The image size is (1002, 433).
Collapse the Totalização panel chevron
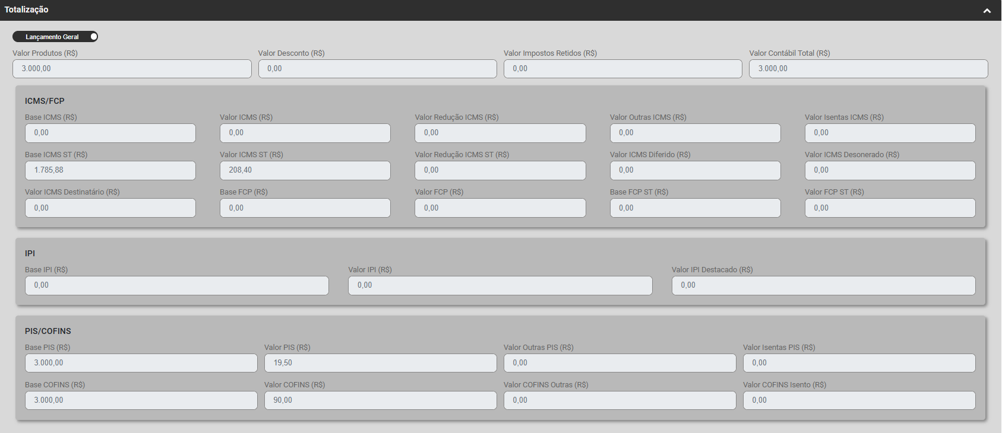point(987,11)
